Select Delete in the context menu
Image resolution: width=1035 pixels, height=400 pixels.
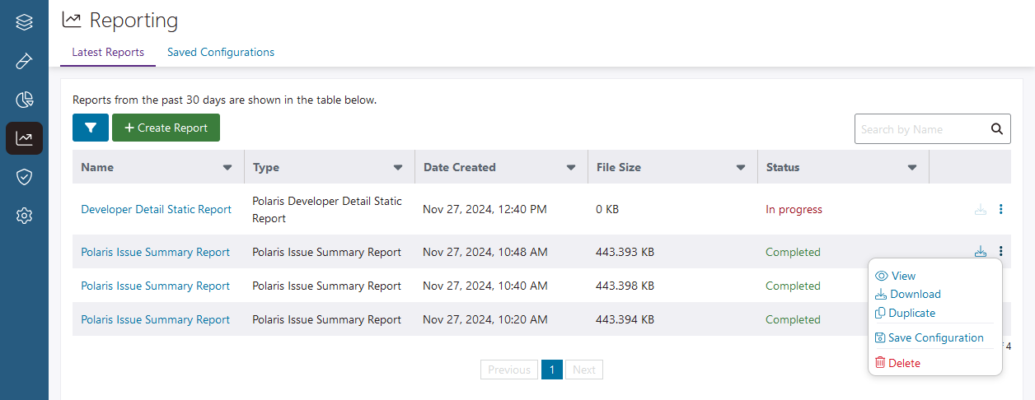click(x=904, y=363)
